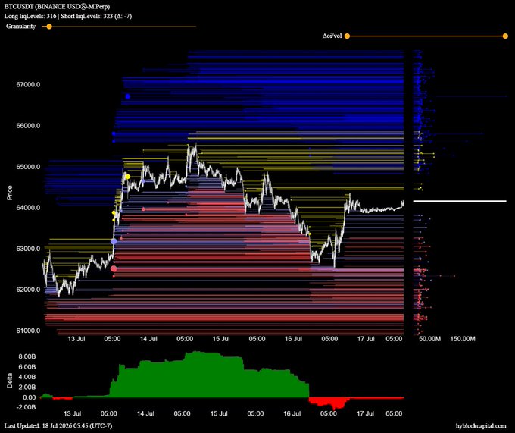This screenshot has height=433, width=515.
Task: Click the Granularity label
Action: point(20,27)
